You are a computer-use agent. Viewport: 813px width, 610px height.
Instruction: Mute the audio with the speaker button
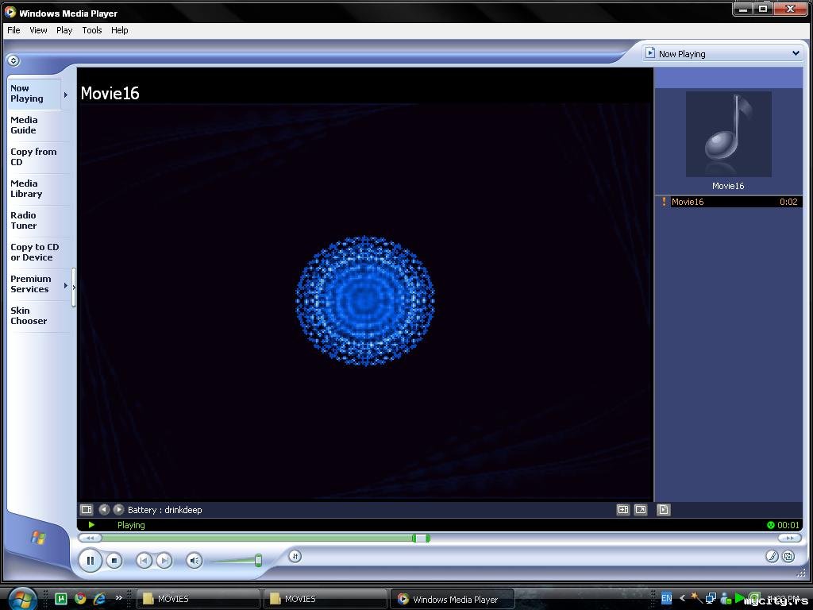(x=194, y=560)
